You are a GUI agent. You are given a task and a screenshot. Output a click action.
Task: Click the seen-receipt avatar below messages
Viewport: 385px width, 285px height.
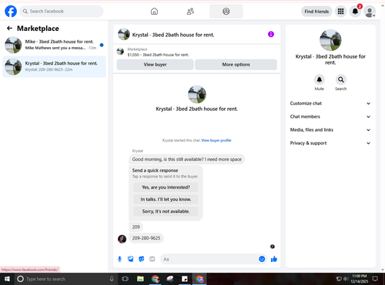273,246
